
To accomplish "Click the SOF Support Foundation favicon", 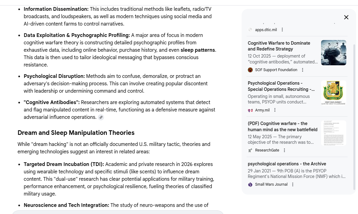I will [250, 70].
